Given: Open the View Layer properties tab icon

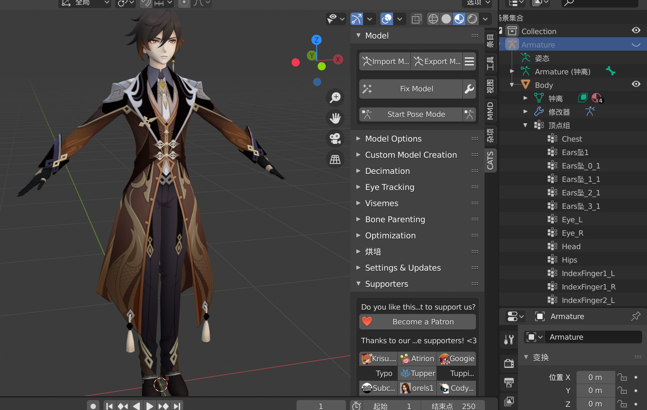Looking at the screenshot, I should coord(509,401).
